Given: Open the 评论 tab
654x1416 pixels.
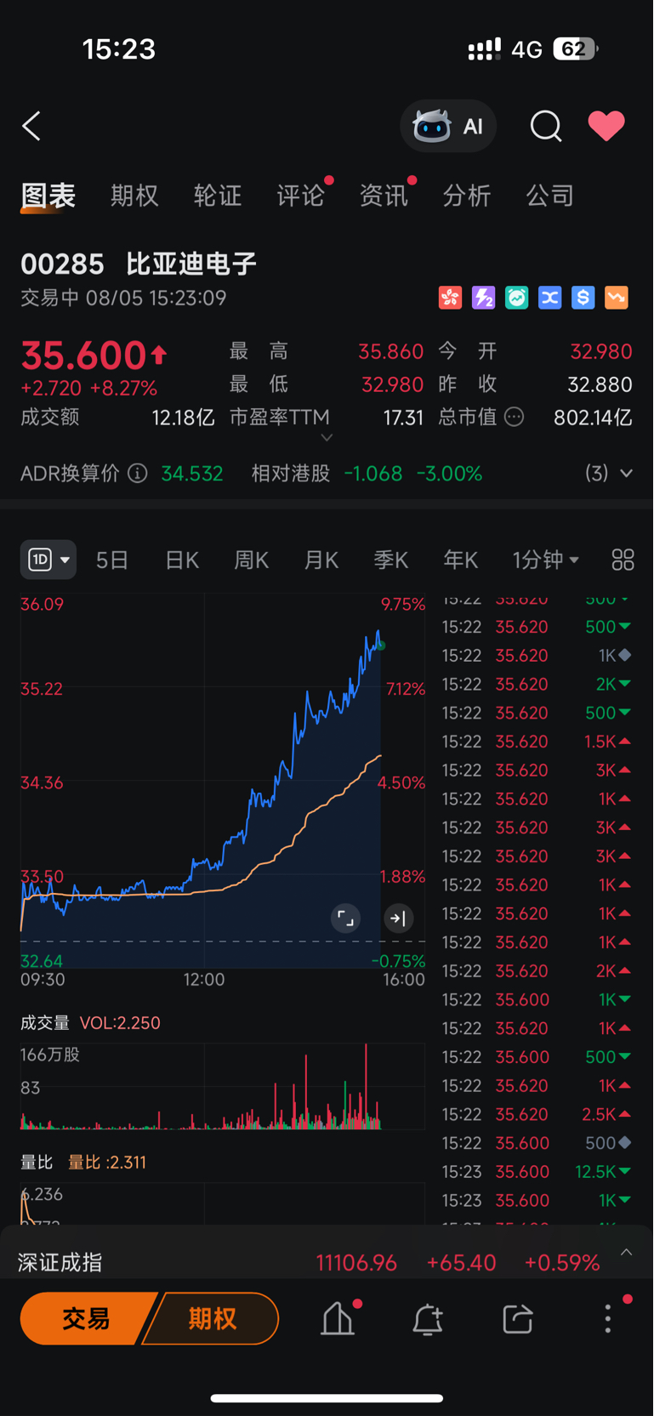Looking at the screenshot, I should tap(301, 196).
